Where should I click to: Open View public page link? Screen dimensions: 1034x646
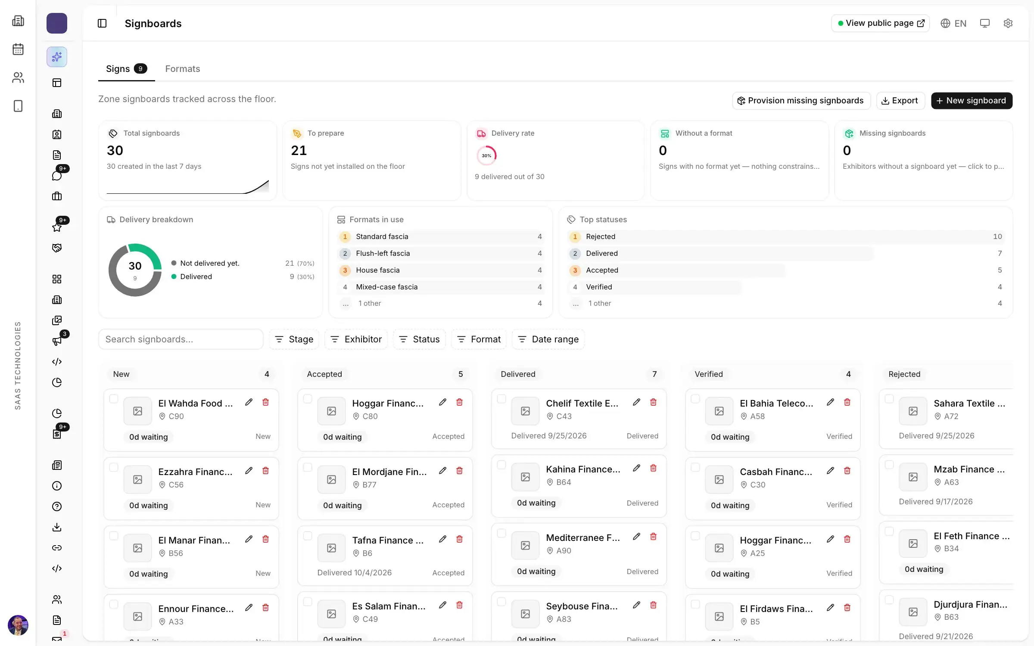click(x=880, y=23)
